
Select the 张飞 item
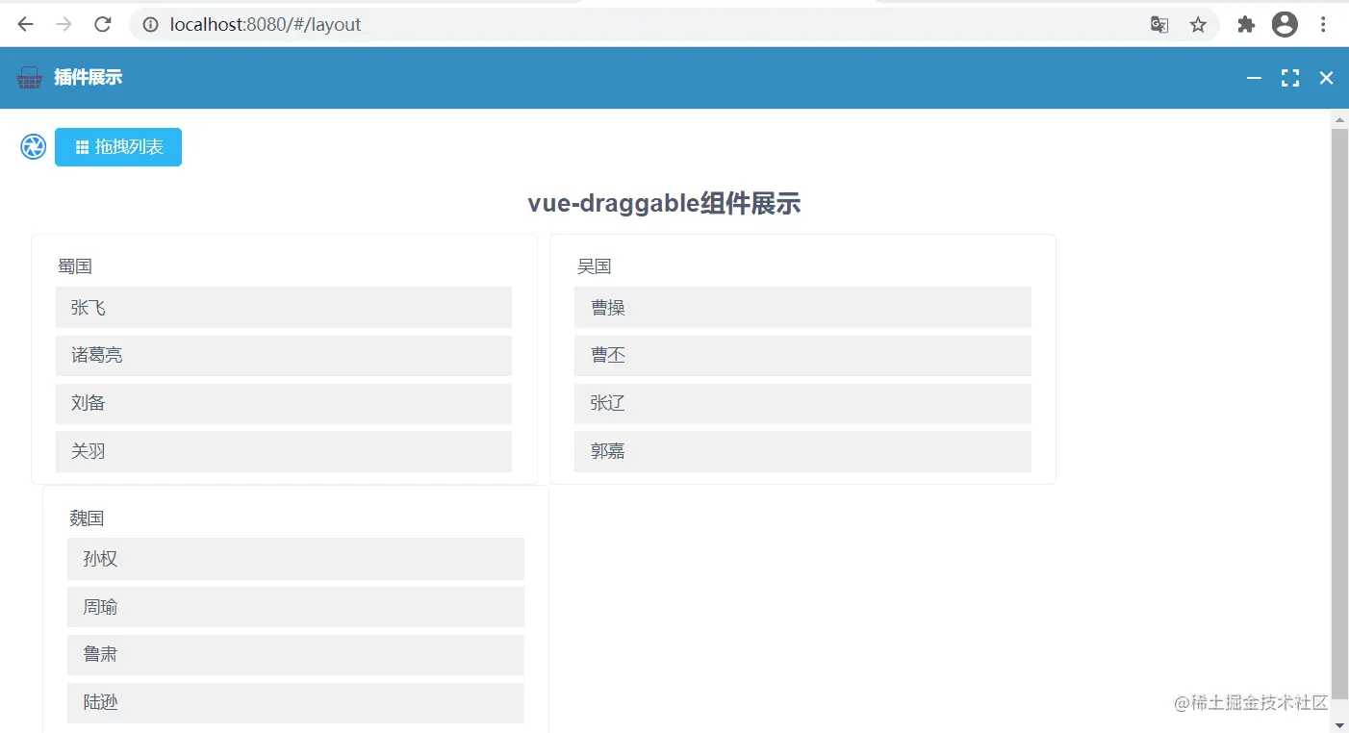284,308
